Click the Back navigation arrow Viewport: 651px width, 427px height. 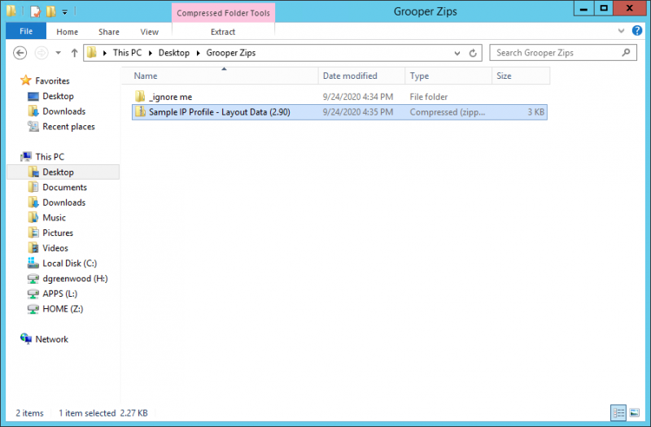point(20,53)
